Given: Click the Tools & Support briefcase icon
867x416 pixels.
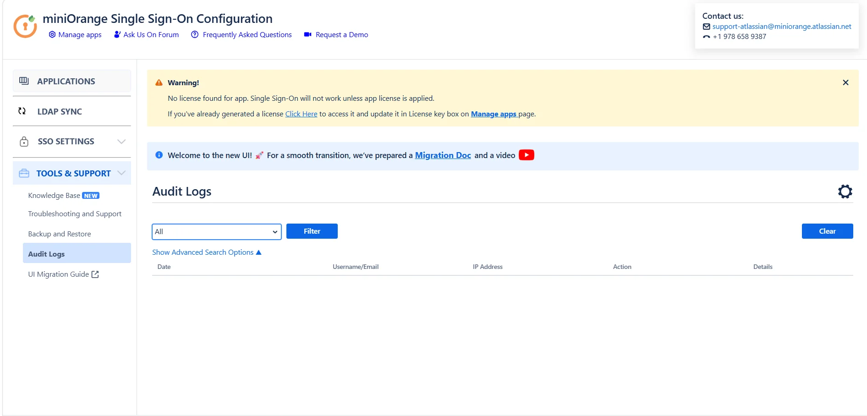Looking at the screenshot, I should (x=24, y=173).
